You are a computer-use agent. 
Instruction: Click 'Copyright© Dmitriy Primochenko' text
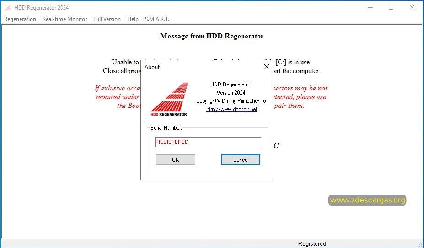click(231, 101)
